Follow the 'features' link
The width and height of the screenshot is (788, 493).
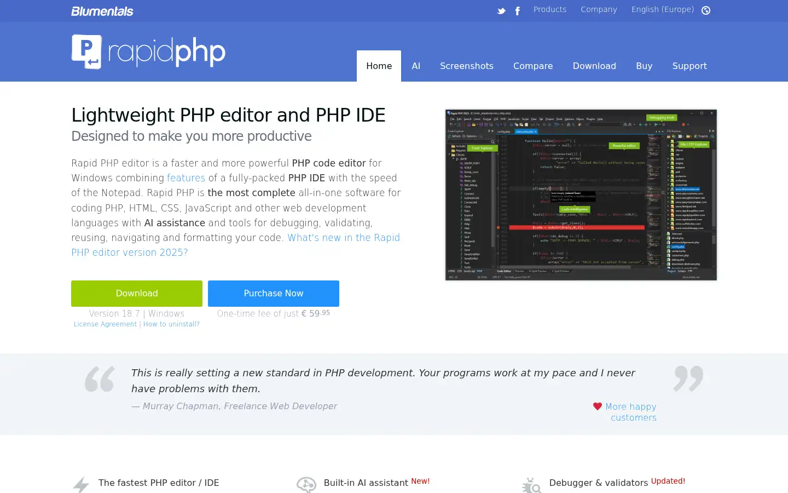click(186, 178)
